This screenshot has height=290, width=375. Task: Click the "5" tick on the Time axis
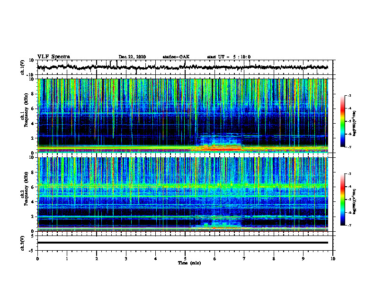(x=185, y=259)
